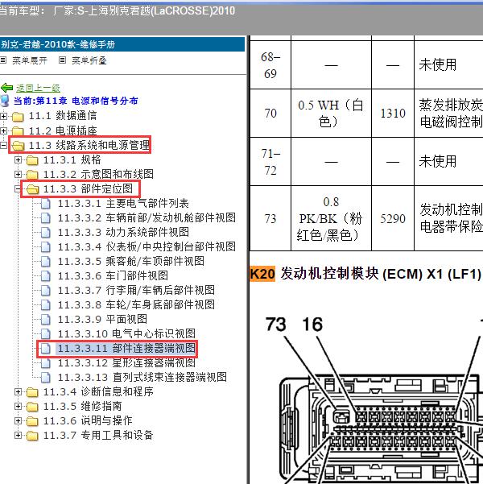Expand the 11.3.7 专用工具和设备 node
Viewport: 483px width, 484px height.
(18, 435)
